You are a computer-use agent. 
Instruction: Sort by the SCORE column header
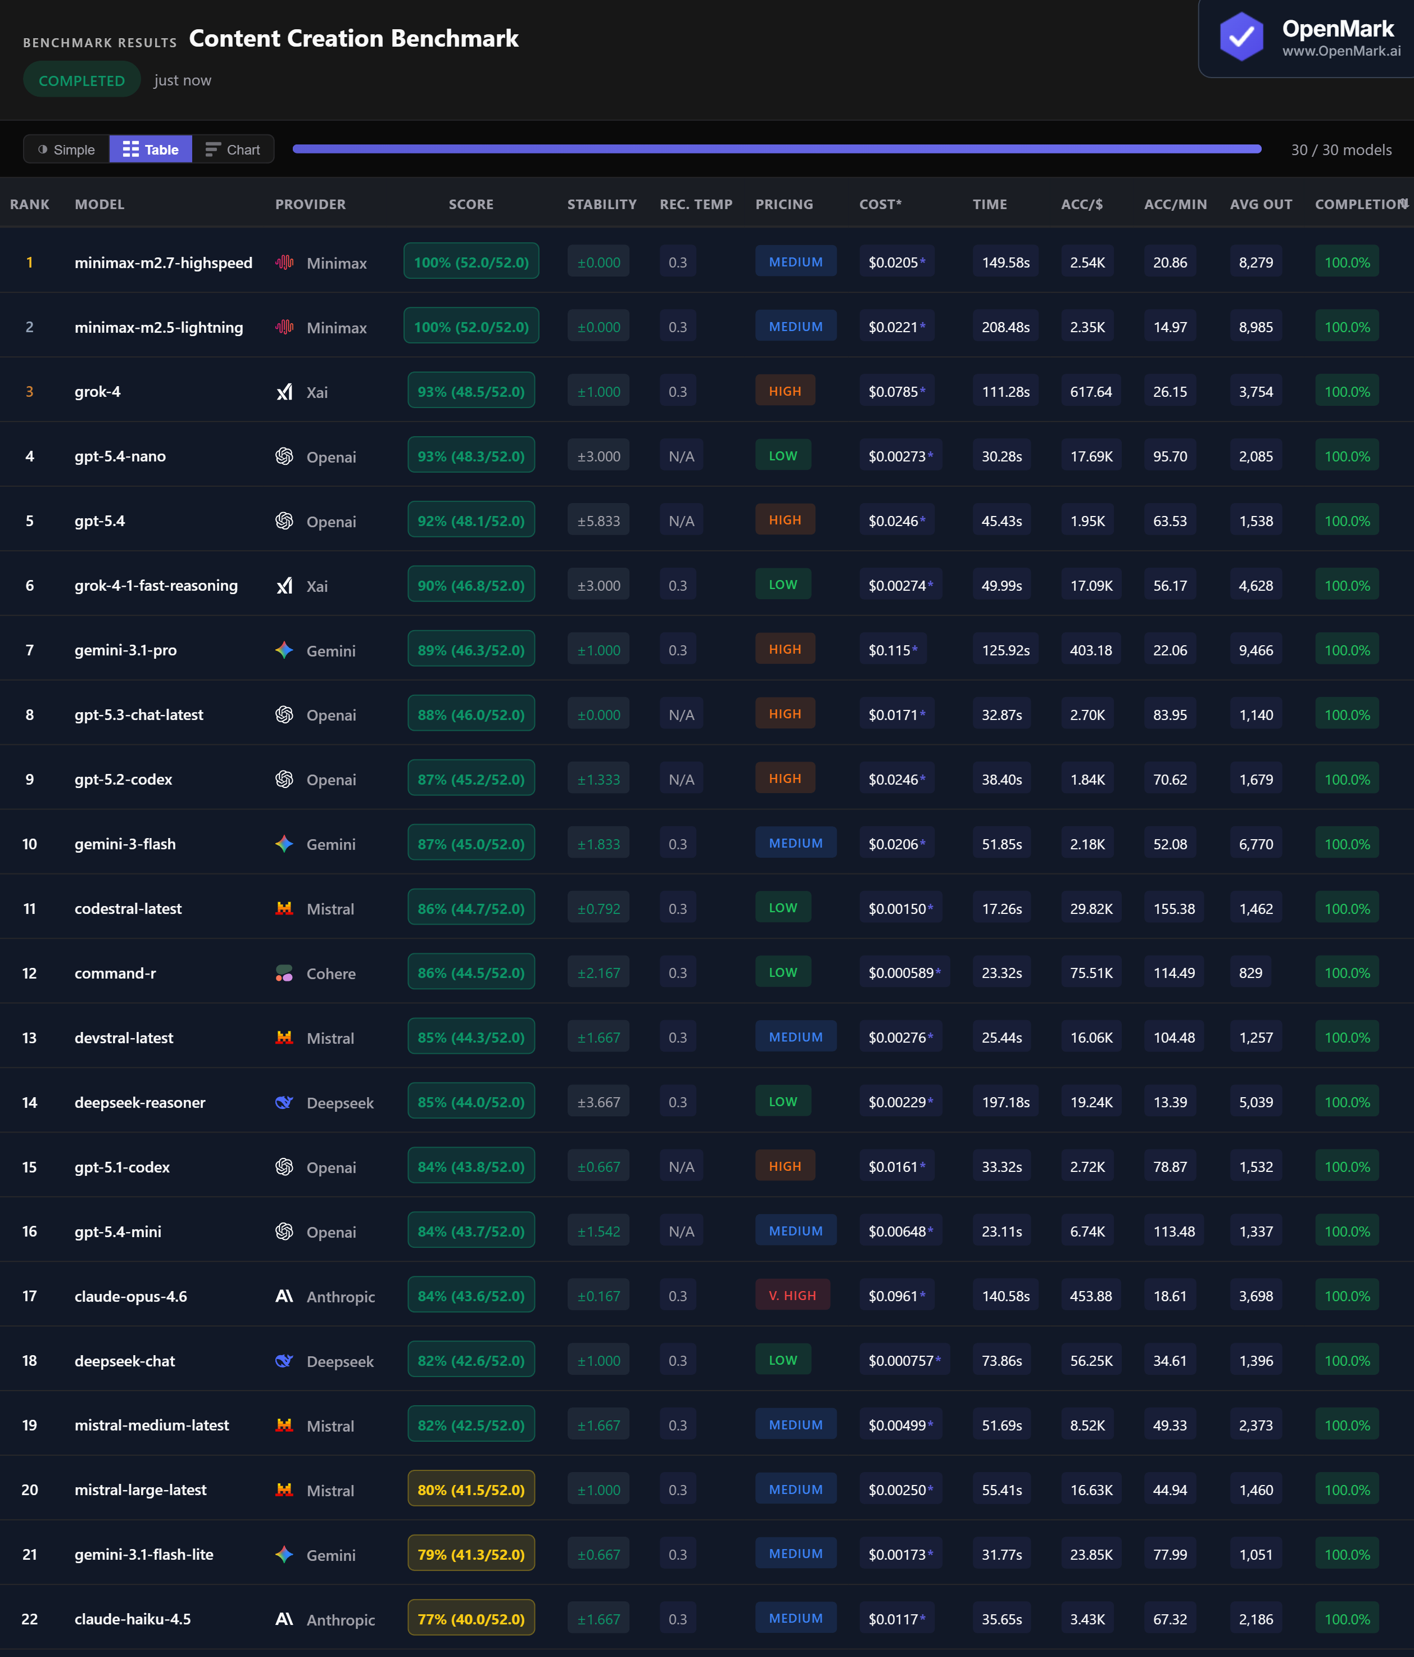tap(470, 204)
